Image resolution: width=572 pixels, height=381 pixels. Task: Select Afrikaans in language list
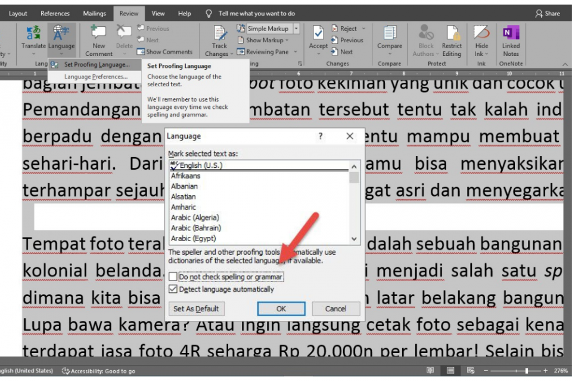(259, 176)
